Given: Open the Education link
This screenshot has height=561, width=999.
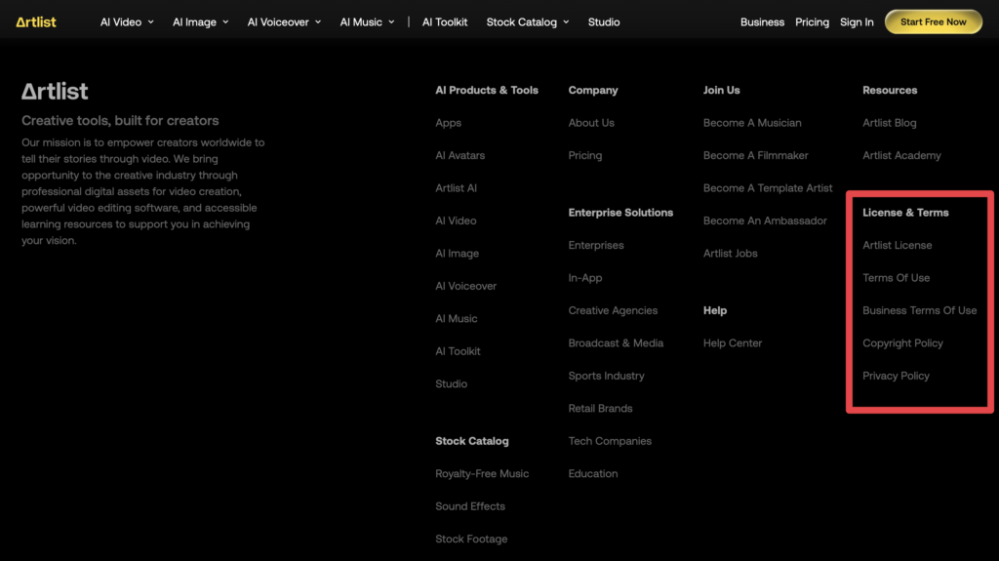Looking at the screenshot, I should click(x=592, y=473).
